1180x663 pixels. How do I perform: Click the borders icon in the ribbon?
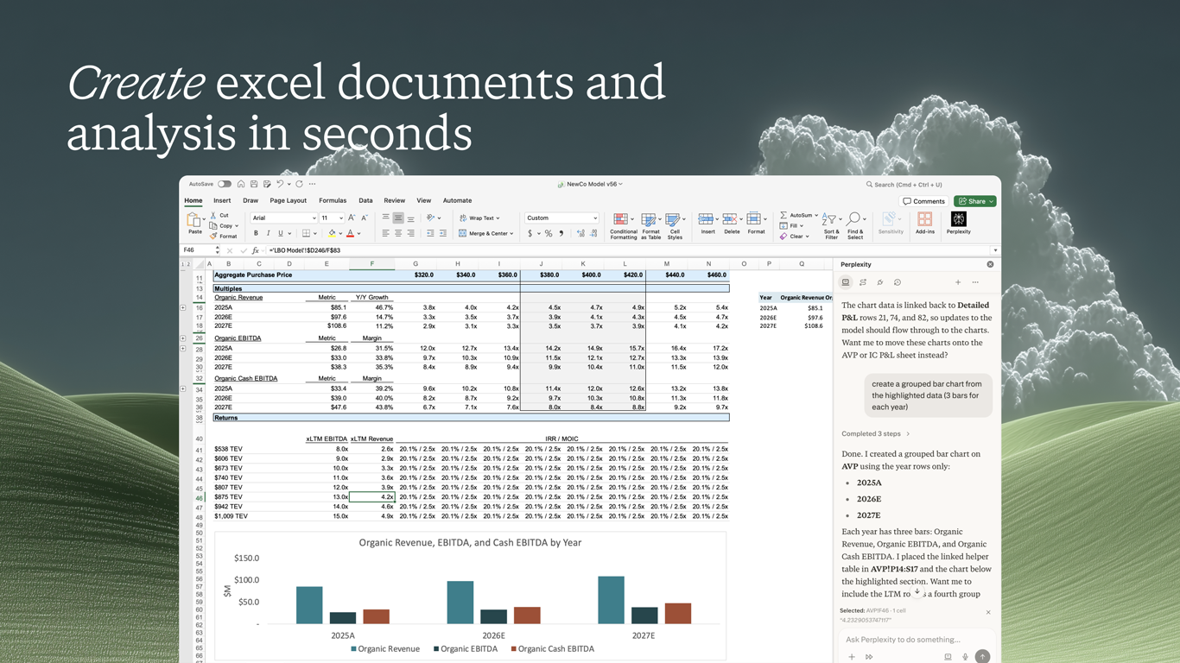tap(305, 233)
